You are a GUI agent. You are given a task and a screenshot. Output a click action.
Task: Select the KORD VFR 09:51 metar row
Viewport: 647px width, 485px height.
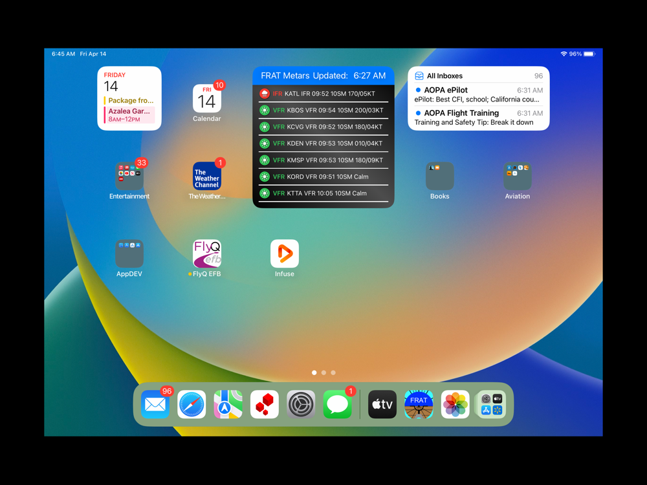tap(323, 177)
